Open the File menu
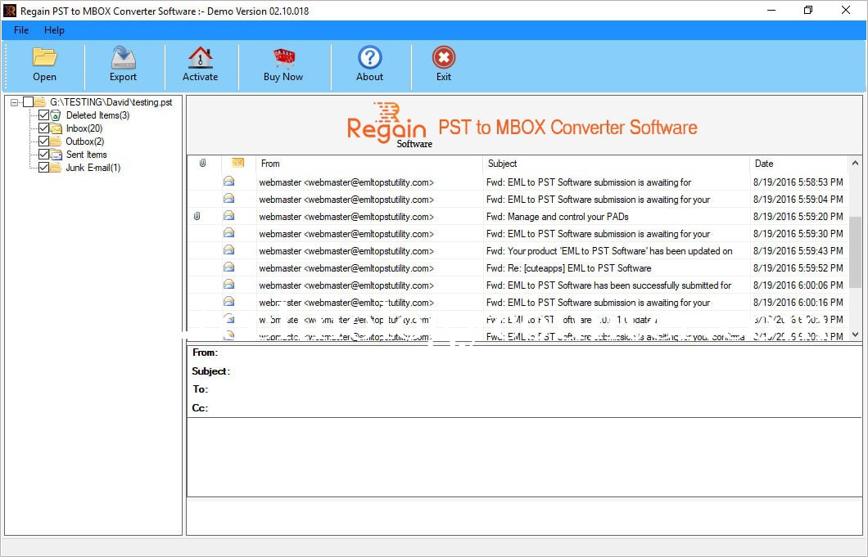 21,30
